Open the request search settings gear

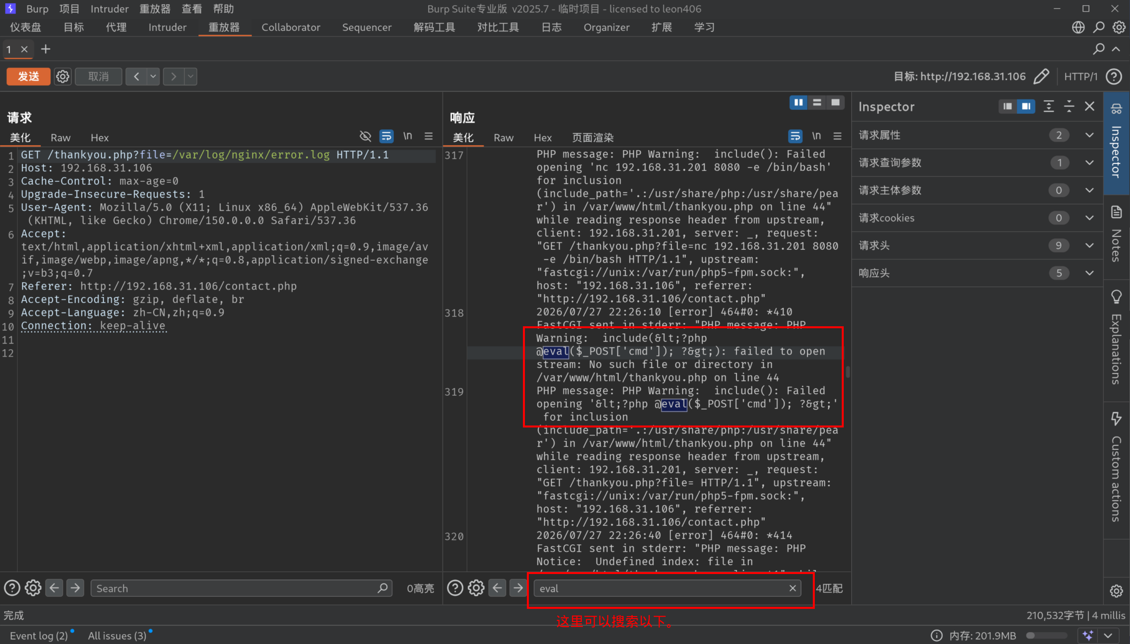pyautogui.click(x=33, y=588)
